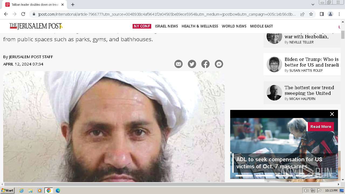Viewport: 345px width, 194px height.
Task: Go back to previous page
Action: click(x=6, y=14)
